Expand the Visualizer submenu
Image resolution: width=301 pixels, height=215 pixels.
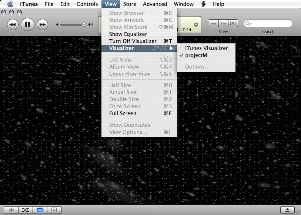pos(120,48)
